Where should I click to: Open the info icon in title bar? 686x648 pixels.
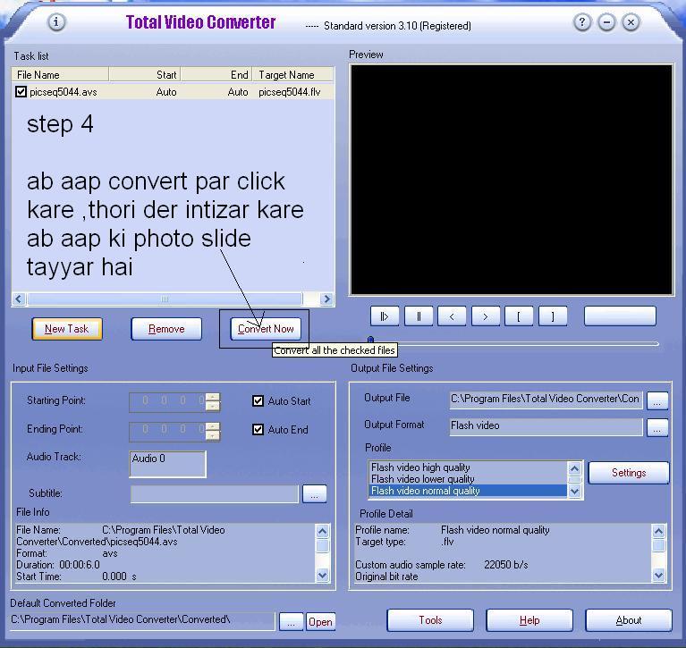point(56,21)
